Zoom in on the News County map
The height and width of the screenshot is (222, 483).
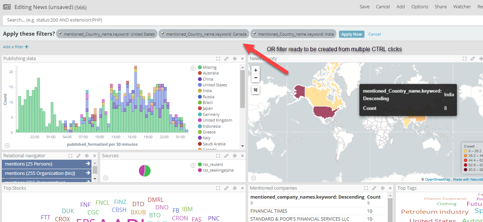(x=255, y=70)
